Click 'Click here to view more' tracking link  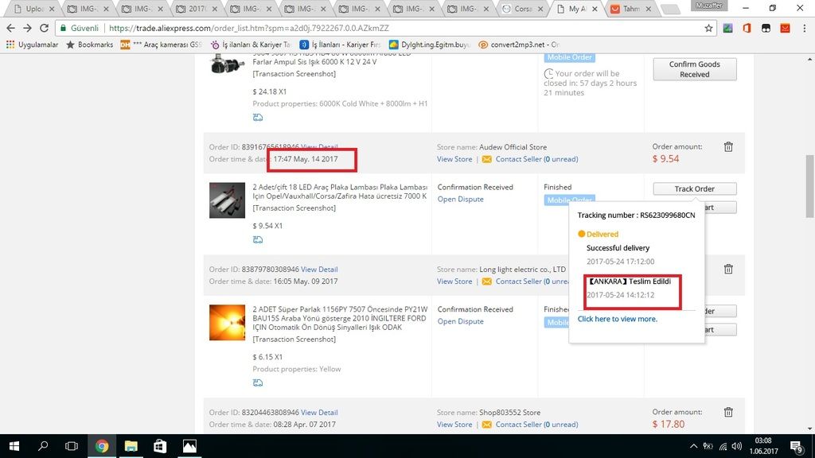(x=617, y=319)
